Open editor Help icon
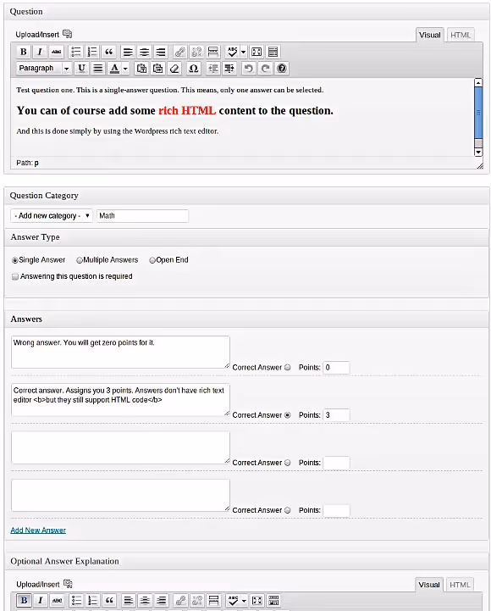This screenshot has width=491, height=611. click(x=282, y=69)
